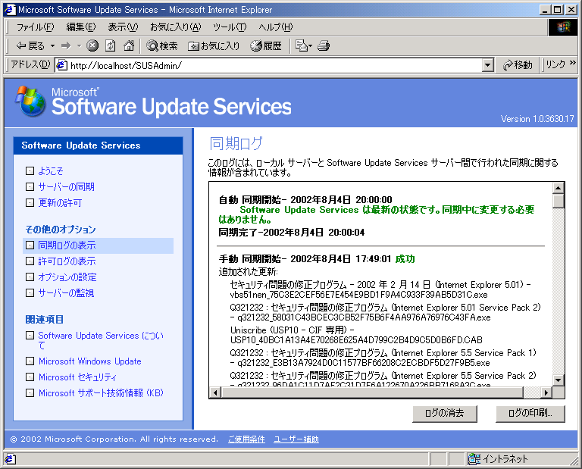Open サーバーの同期 in the sidebar

coord(66,187)
